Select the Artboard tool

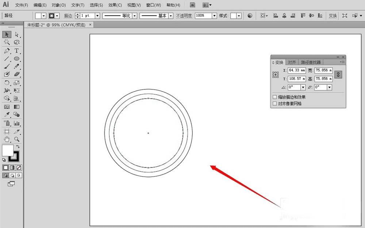pos(7,131)
